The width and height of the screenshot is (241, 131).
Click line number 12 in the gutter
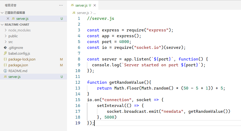pyautogui.click(x=78, y=82)
